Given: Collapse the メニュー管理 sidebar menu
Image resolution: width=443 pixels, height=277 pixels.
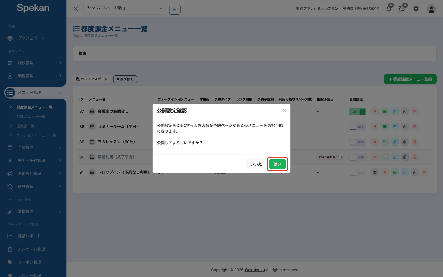Looking at the screenshot, I should tap(35, 93).
